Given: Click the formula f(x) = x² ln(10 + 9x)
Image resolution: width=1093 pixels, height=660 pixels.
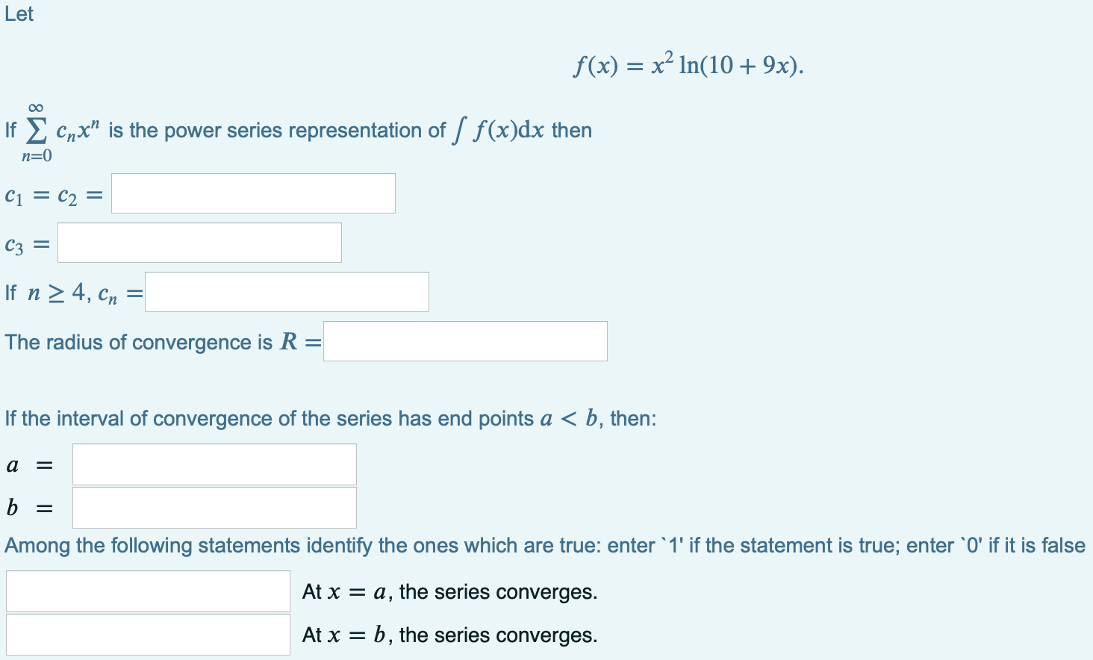Looking at the screenshot, I should (x=687, y=65).
